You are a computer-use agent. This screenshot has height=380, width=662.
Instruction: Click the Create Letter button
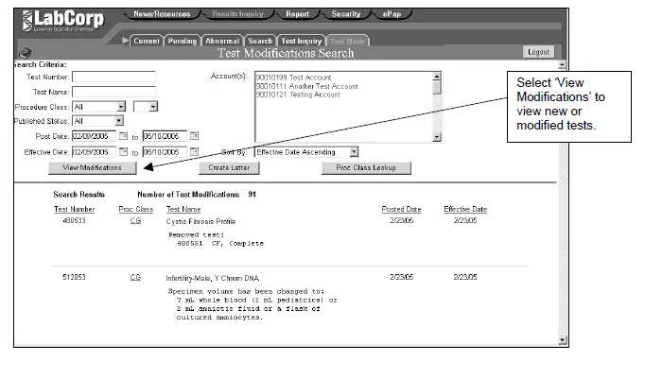point(229,167)
